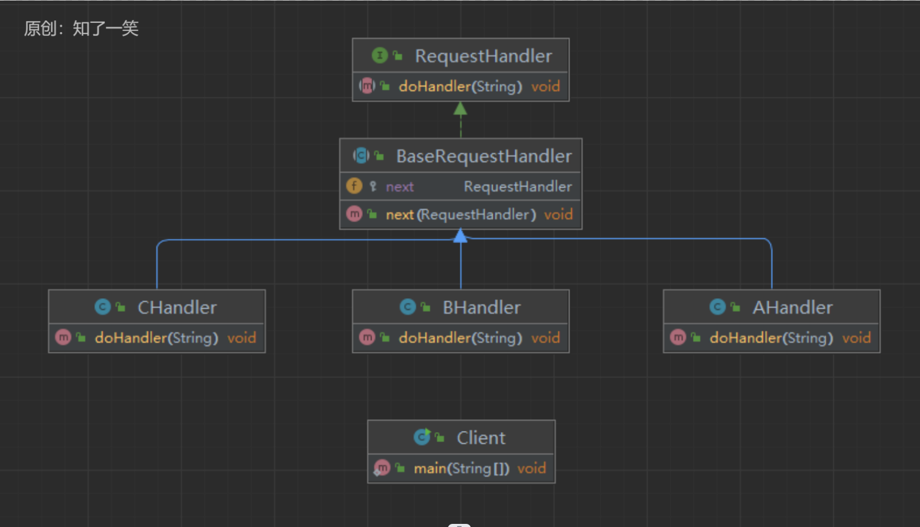This screenshot has width=920, height=527.
Task: Click the public visibility icon beside Client title
Action: [440, 438]
